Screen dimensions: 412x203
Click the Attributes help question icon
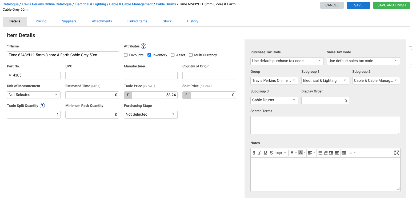pyautogui.click(x=143, y=46)
